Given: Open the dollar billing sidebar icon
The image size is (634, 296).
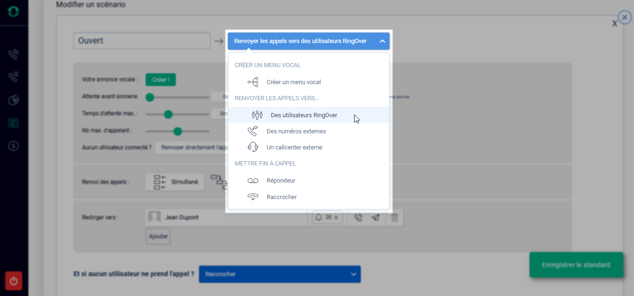Looking at the screenshot, I should point(14,146).
